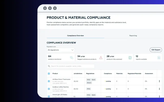Click the RoHS tag in AirWave row
The height and width of the screenshot is (102, 164).
pyautogui.click(x=94, y=80)
